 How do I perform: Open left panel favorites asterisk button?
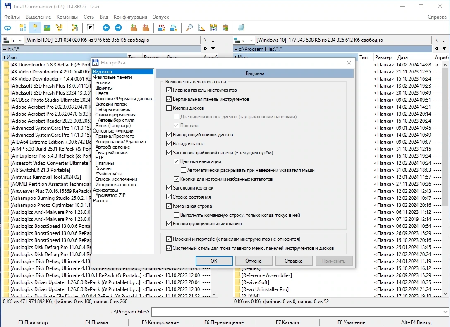pos(205,49)
